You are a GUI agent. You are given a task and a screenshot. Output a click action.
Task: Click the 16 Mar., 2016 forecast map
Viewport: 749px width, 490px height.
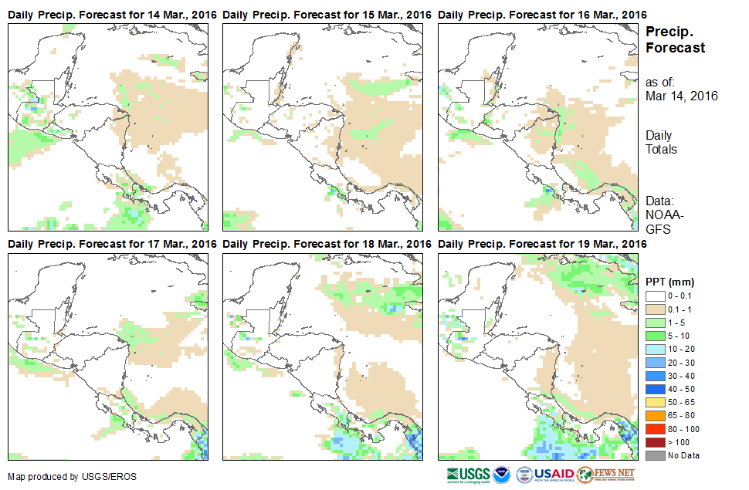coord(538,127)
